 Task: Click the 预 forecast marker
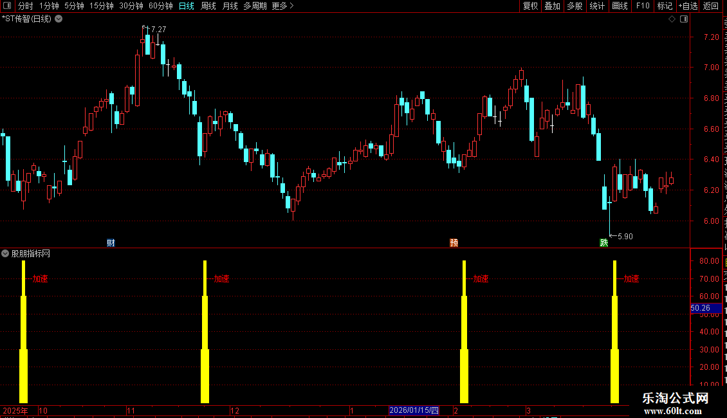(454, 243)
